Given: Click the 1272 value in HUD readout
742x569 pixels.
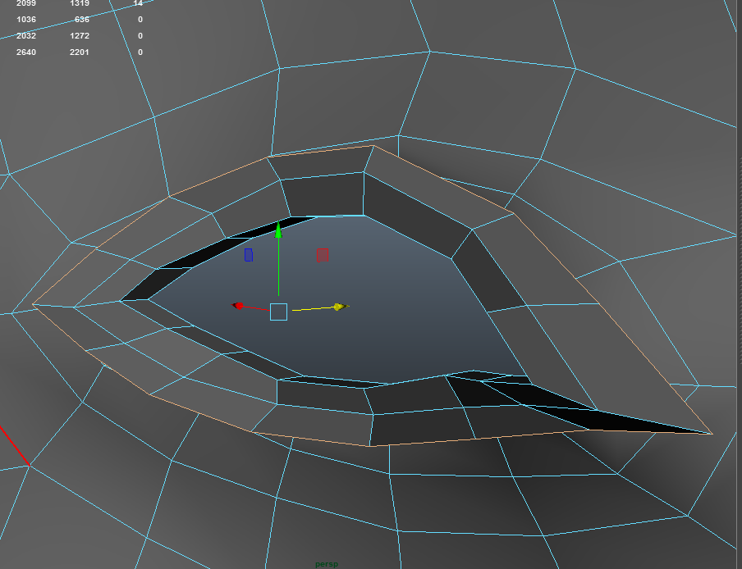Looking at the screenshot, I should tap(80, 36).
